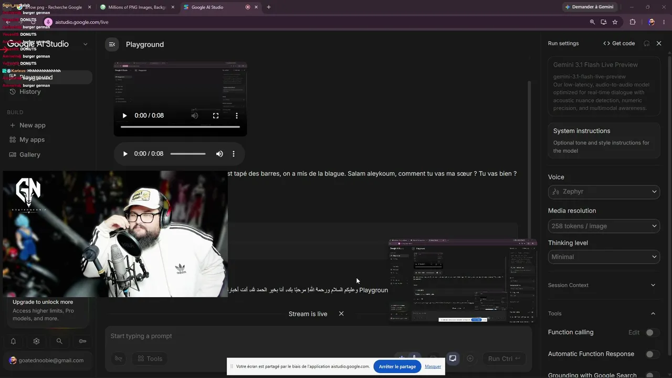Play the 0:00 / 0:08 audio clip
This screenshot has height=378, width=672.
tap(125, 154)
